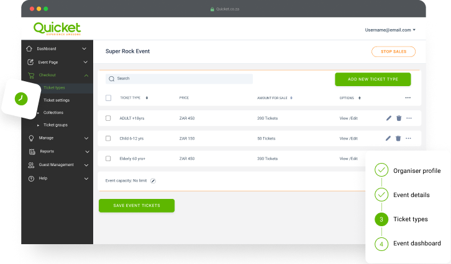451x264 pixels.
Task: Expand the Dashboard sidebar section
Action: coord(84,48)
